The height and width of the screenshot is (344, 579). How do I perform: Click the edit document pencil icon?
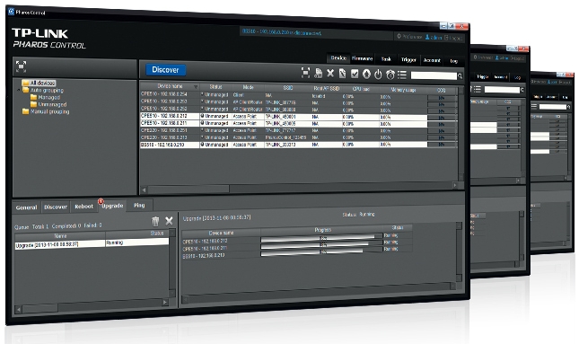point(342,74)
